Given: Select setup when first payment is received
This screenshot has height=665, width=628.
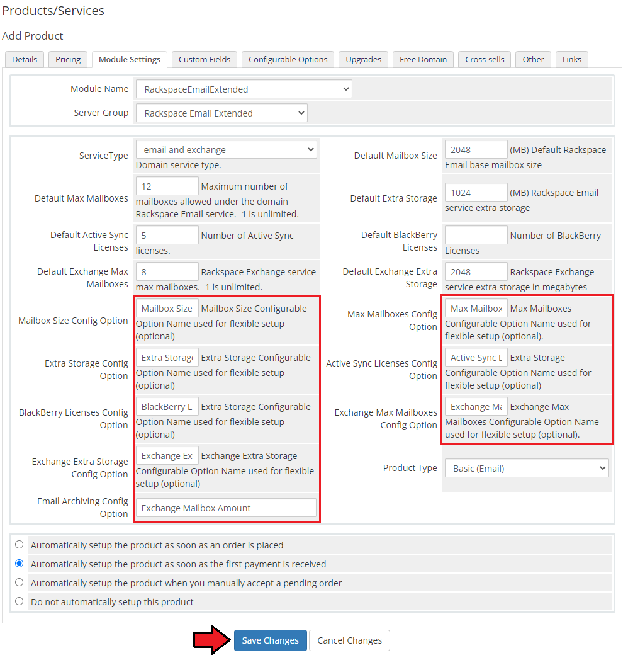Looking at the screenshot, I should (19, 564).
